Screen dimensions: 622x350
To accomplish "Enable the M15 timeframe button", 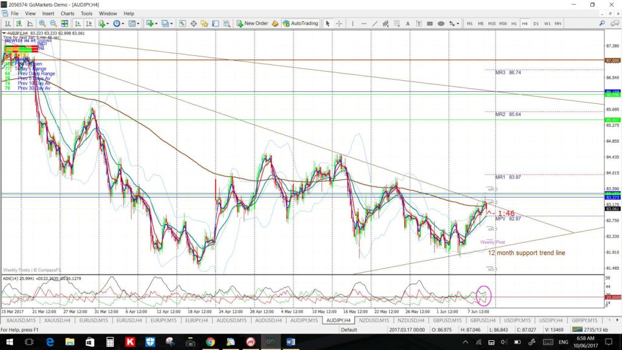I will 491,24.
